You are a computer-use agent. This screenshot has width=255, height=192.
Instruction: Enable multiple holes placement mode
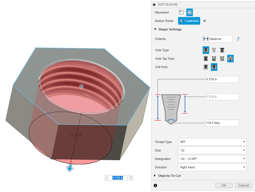click(x=189, y=12)
